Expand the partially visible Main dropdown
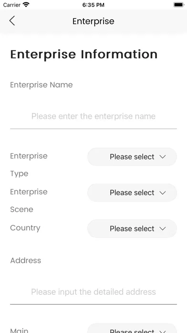This screenshot has width=187, height=333. click(x=132, y=328)
